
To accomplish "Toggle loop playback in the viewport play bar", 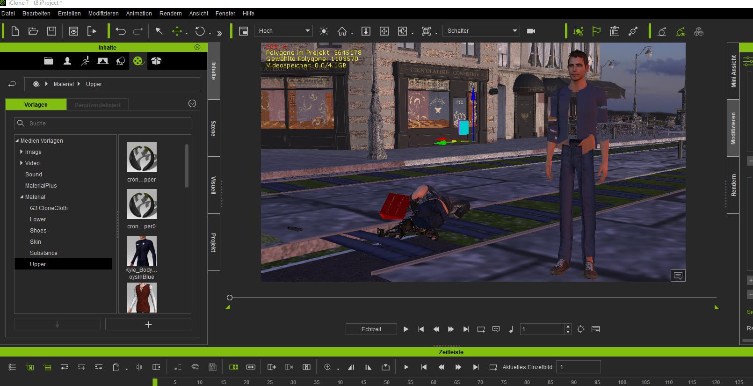I will tap(481, 329).
